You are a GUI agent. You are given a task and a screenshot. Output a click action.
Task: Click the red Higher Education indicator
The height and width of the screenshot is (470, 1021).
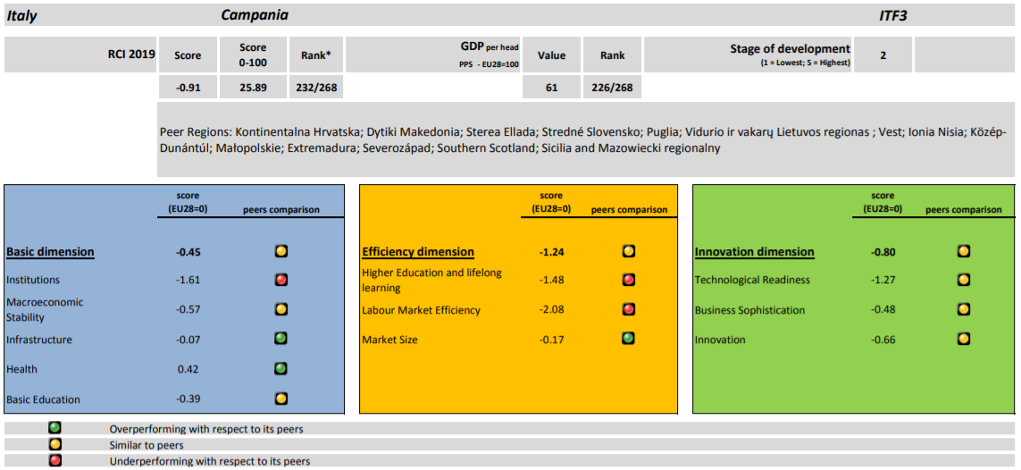[629, 280]
